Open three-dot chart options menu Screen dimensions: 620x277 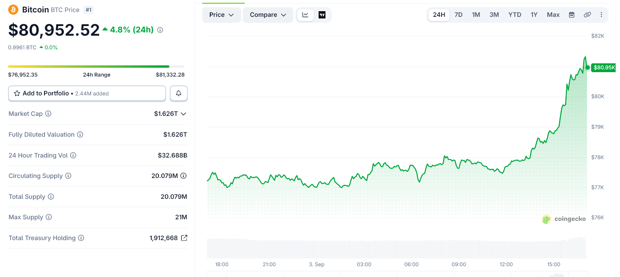tap(601, 15)
